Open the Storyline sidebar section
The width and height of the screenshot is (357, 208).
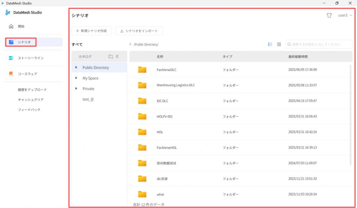coord(31,58)
